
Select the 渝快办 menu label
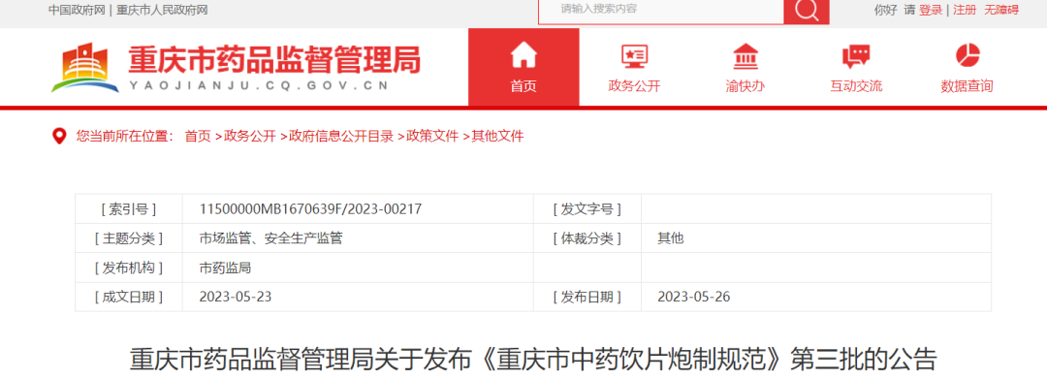click(x=746, y=86)
